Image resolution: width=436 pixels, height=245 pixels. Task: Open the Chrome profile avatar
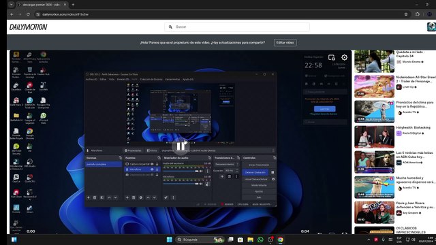tap(430, 14)
